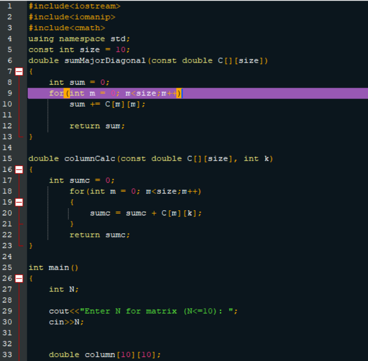Viewport: 368px width, 361px height.
Task: Click on 'using namespace std;' line
Action: pyautogui.click(x=79, y=39)
